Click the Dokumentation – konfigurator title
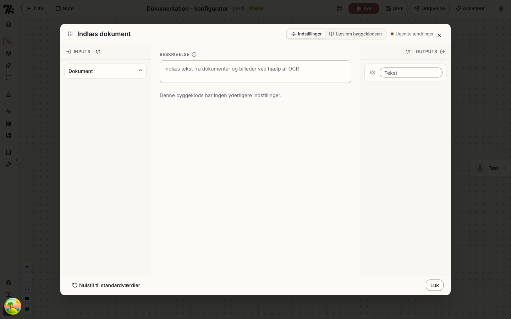 [187, 9]
